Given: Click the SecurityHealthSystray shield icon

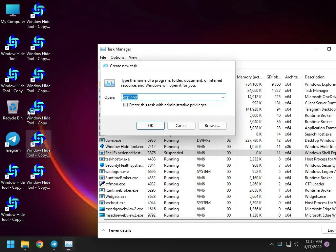Looking at the screenshot, I should point(102,165).
